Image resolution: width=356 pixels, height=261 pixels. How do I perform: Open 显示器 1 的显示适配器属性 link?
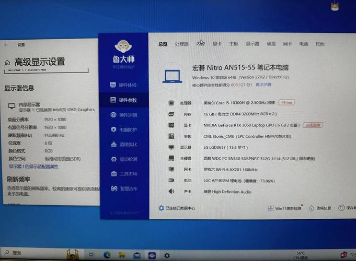point(33,167)
